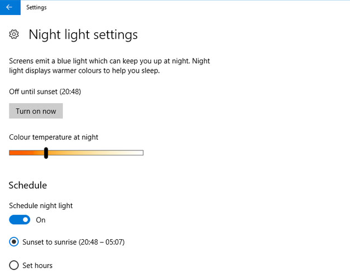Image resolution: width=350 pixels, height=273 pixels.
Task: Select the Sunset to sunrise radio button
Action: [14, 242]
